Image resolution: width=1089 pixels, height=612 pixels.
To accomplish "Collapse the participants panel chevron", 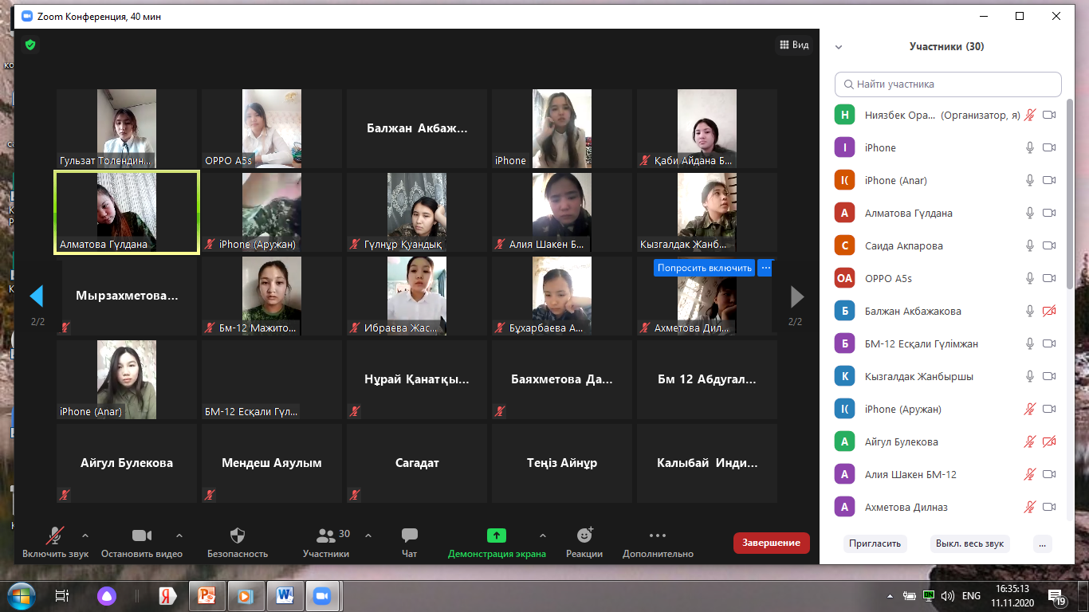I will tap(839, 47).
